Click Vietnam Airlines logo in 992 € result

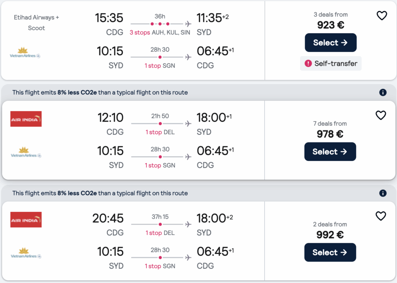click(26, 253)
